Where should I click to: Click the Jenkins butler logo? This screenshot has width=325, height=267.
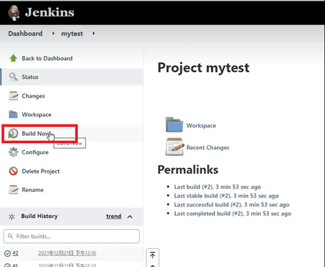tap(14, 13)
